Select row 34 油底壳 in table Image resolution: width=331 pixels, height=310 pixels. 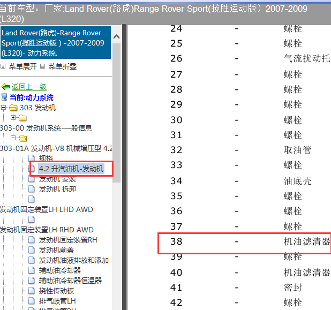pos(241,181)
